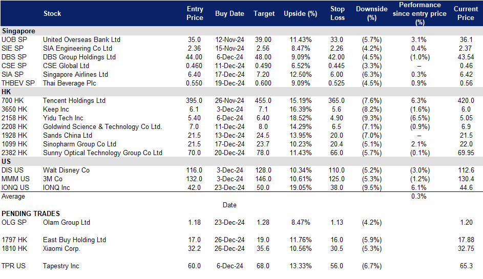This screenshot has width=483, height=279.
Task: Click 'Tencent Holdings Ltd' name
Action: tap(74, 100)
